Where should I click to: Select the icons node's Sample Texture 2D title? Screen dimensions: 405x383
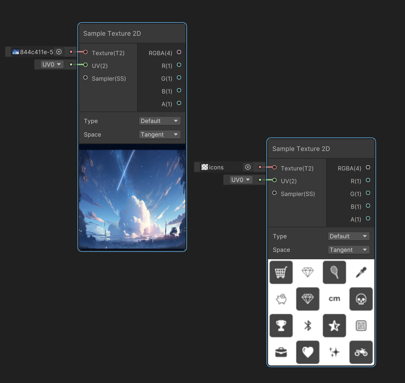pyautogui.click(x=301, y=149)
